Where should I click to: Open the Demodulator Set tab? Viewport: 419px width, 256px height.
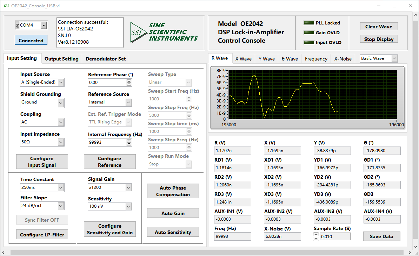tap(106, 59)
